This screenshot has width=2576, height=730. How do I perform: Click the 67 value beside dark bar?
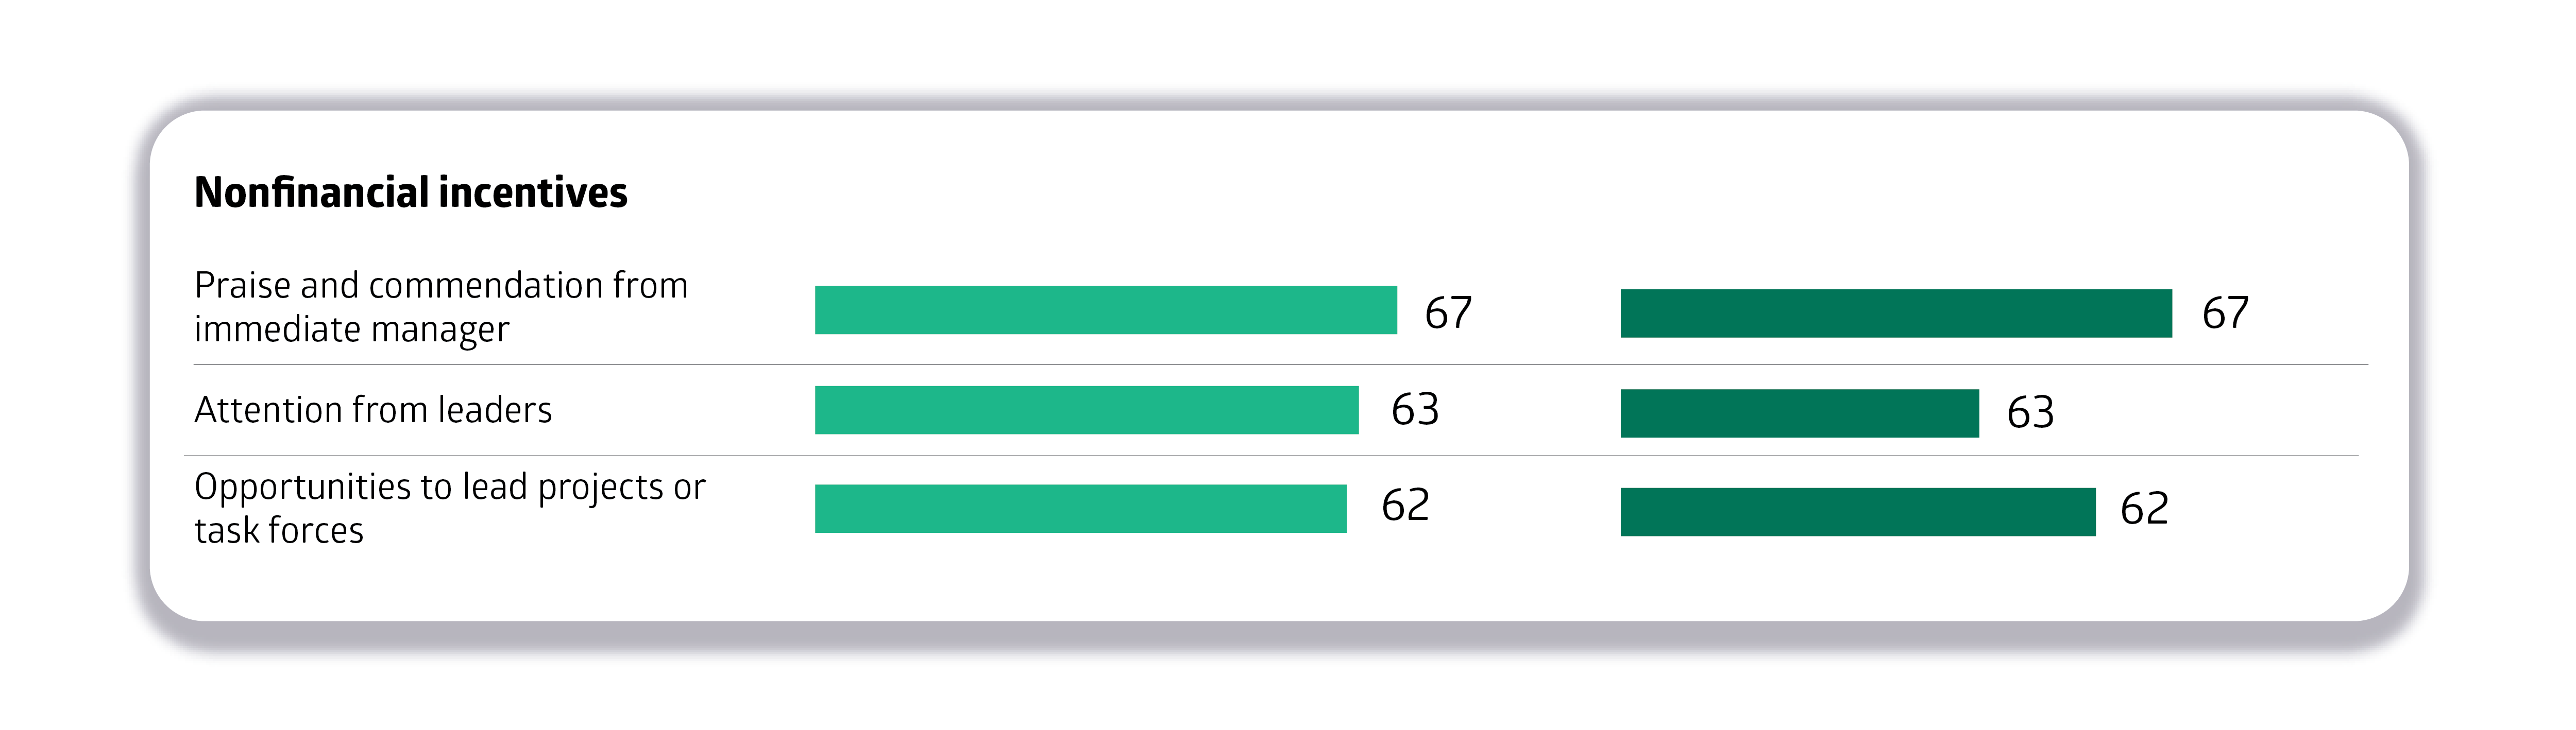2225,312
